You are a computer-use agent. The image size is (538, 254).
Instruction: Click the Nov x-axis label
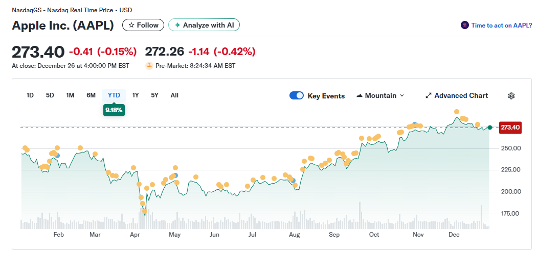[x=418, y=235]
